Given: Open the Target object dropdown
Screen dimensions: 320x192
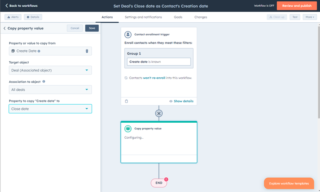Looking at the screenshot, I should click(50, 70).
